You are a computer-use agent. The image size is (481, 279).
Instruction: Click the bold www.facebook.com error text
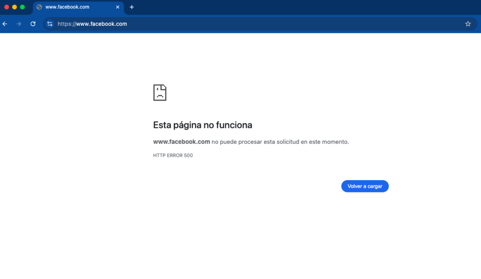click(181, 142)
